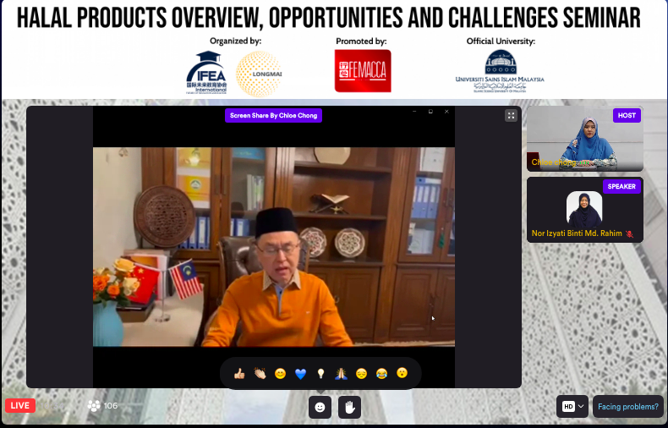Send the clapping hands reaction
The height and width of the screenshot is (428, 668).
pos(260,374)
